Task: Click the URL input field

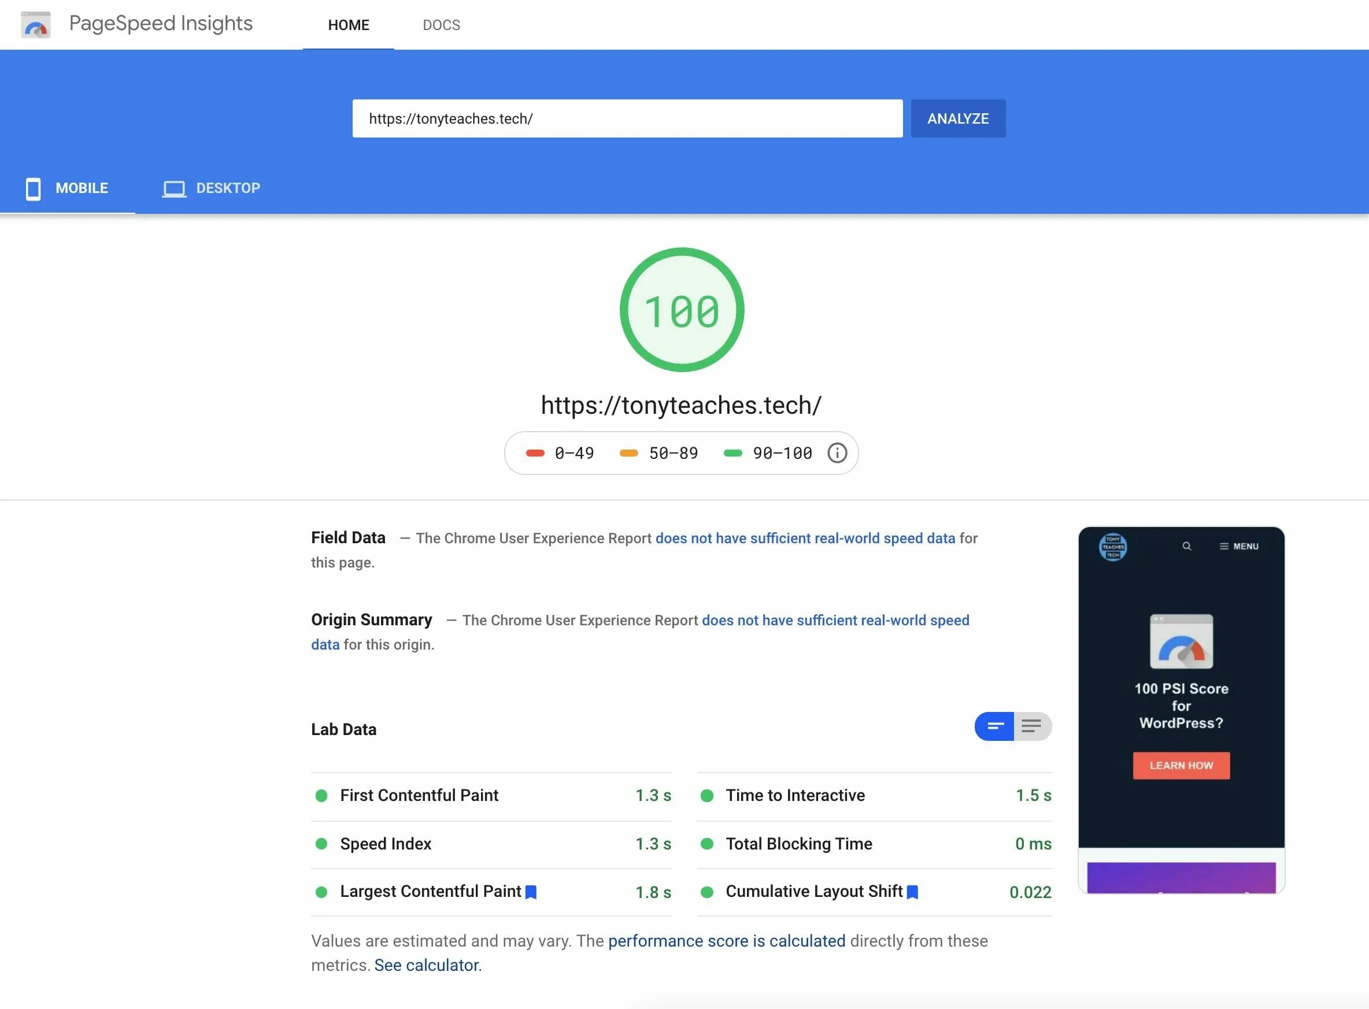Action: (x=627, y=118)
